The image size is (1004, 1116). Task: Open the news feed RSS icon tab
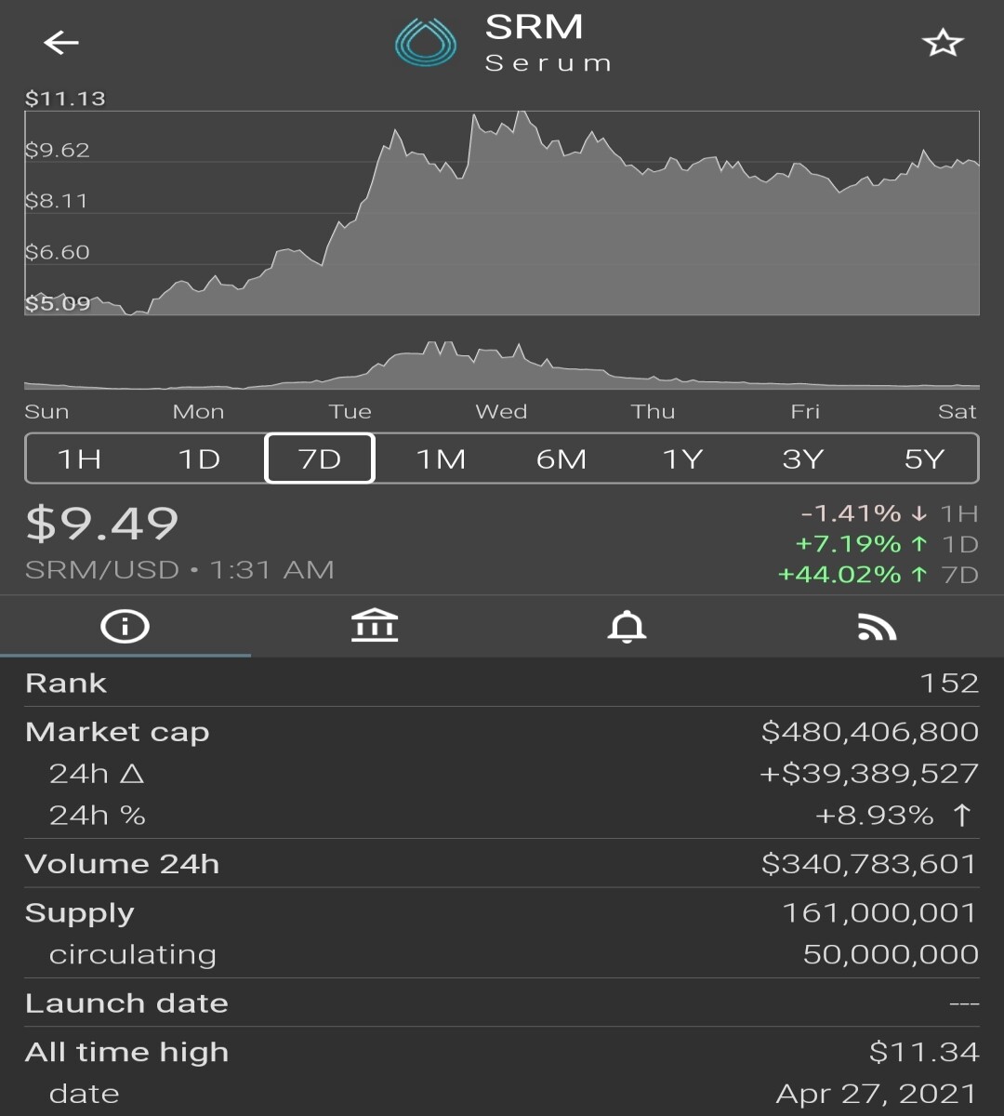point(877,627)
